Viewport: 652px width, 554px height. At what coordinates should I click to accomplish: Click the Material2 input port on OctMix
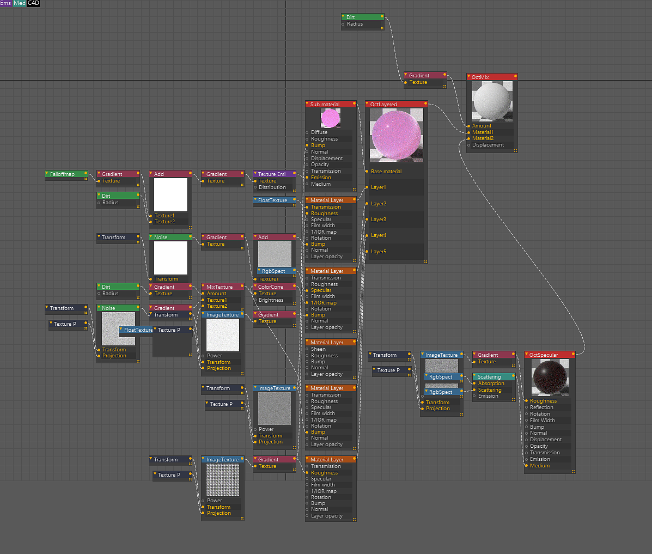[x=468, y=138]
